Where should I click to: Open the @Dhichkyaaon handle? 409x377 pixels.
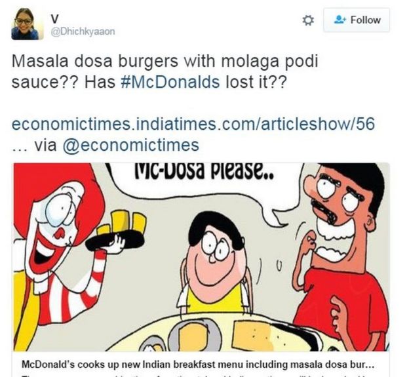83,31
